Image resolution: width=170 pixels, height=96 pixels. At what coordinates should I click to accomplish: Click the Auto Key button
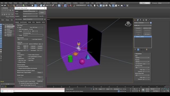(x=147, y=89)
